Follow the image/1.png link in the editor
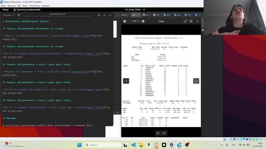 click(80, 36)
